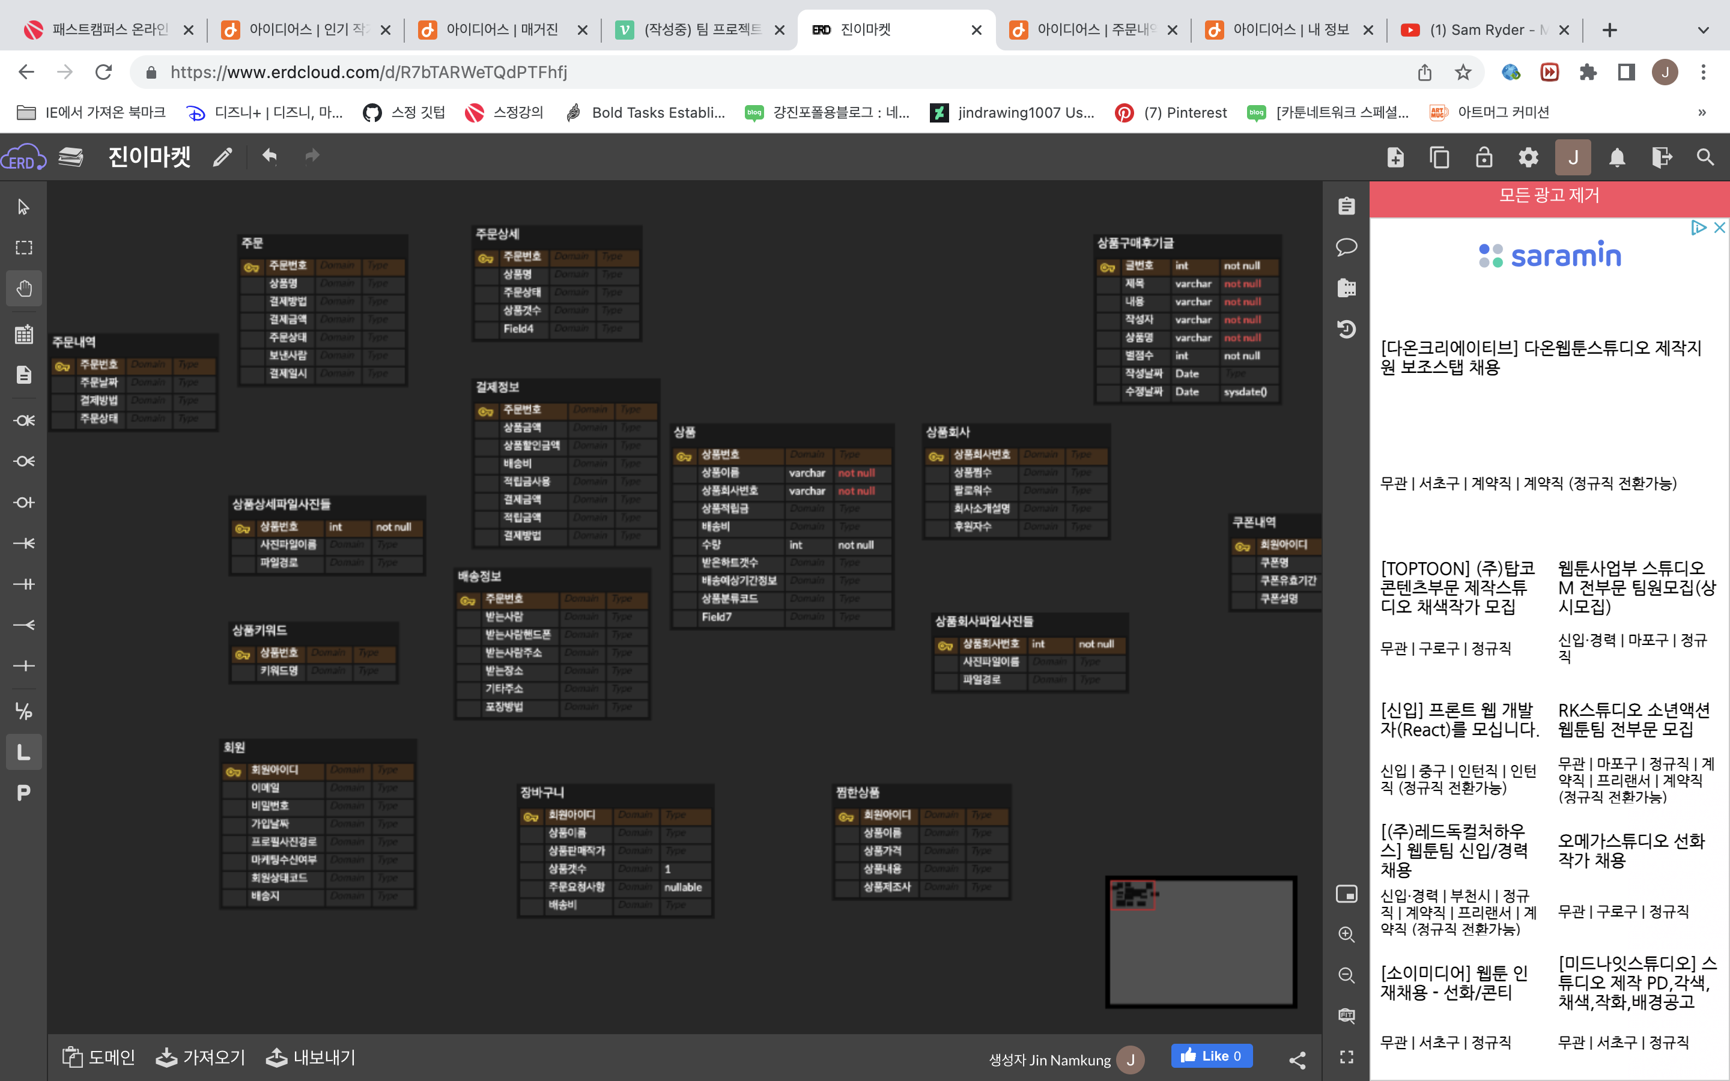Screen dimensions: 1730x1081
Task: Bookmark this page with the star
Action: (x=1463, y=72)
